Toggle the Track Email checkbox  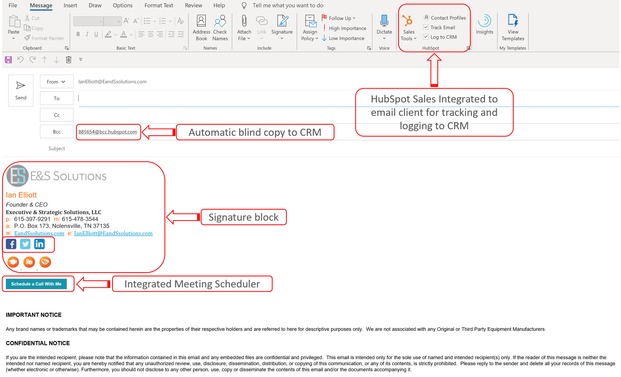click(x=426, y=27)
